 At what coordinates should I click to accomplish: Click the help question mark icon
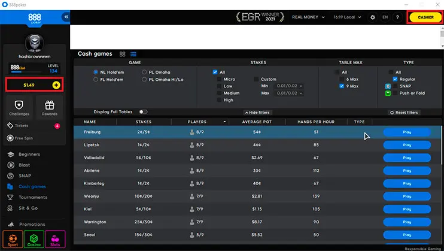(397, 17)
